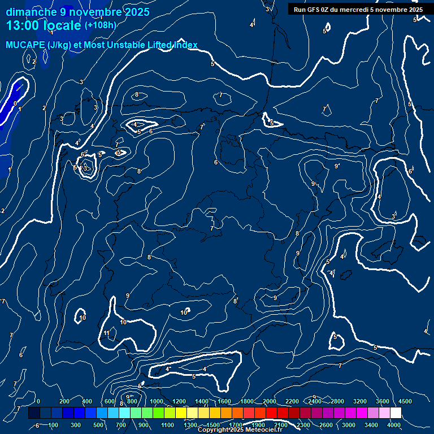Image resolution: width=434 pixels, height=434 pixels.
Task: Select the darkest navy swatch starting the legend
Action: click(34, 413)
